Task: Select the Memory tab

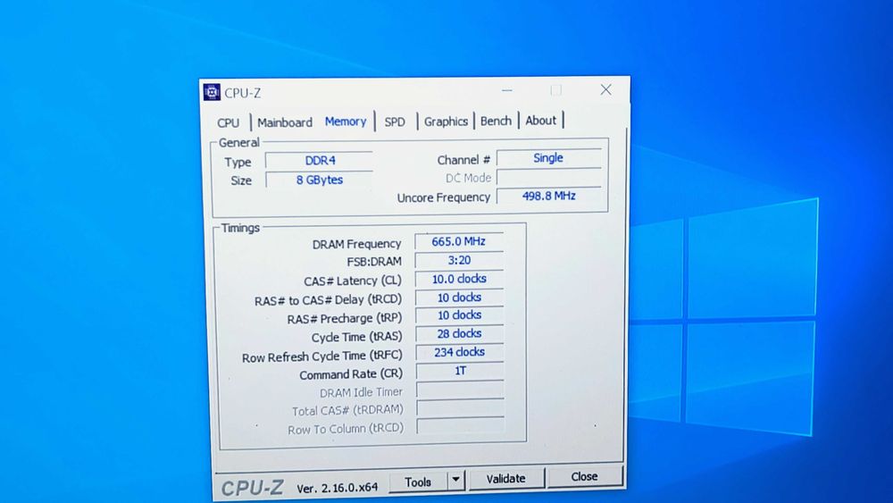Action: 346,122
